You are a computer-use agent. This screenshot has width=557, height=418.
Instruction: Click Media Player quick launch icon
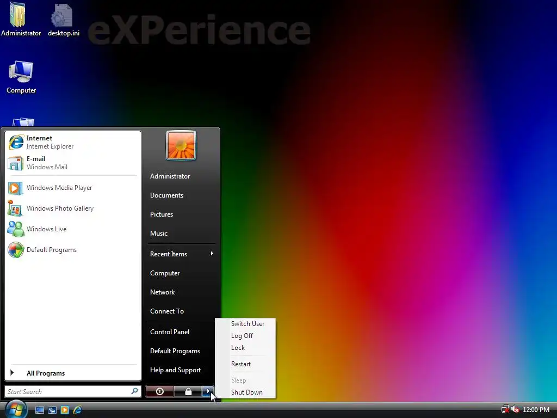(x=65, y=410)
